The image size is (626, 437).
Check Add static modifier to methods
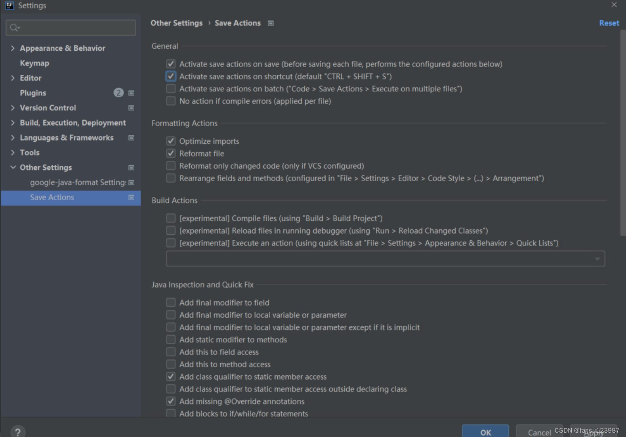coord(171,339)
